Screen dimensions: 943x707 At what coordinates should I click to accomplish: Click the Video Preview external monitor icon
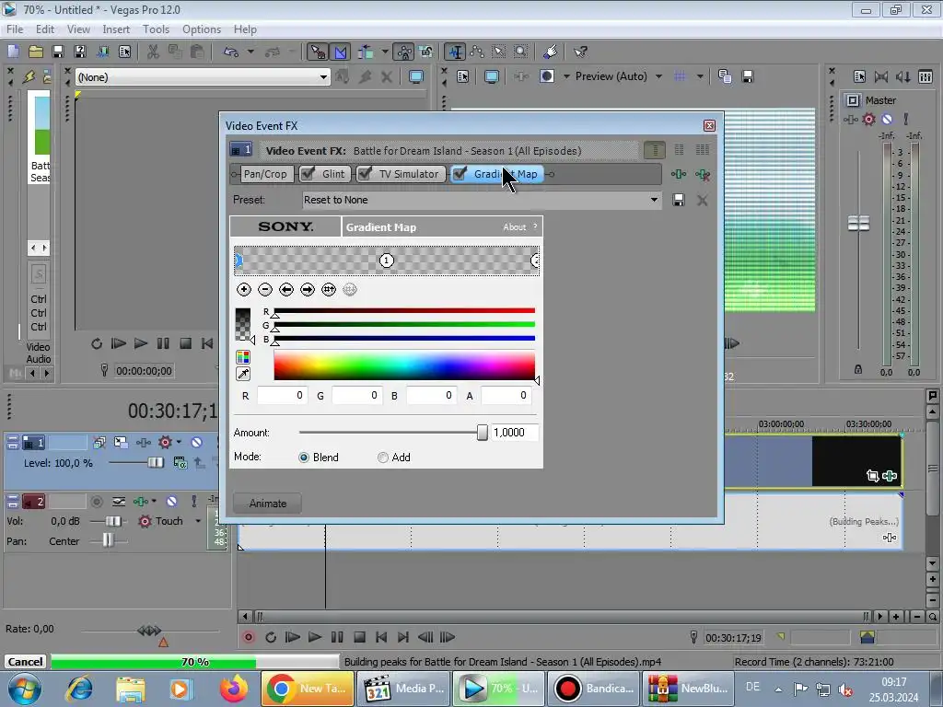click(492, 76)
